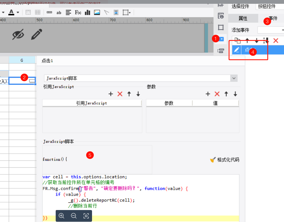Insert a slope line element

pyautogui.click(x=106, y=13)
